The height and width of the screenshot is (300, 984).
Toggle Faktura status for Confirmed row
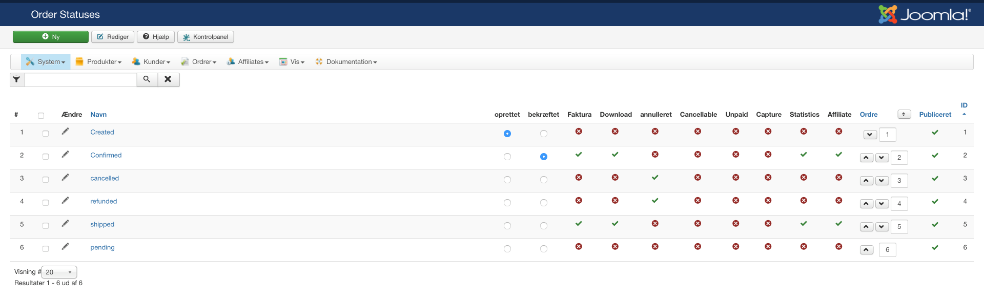(579, 155)
